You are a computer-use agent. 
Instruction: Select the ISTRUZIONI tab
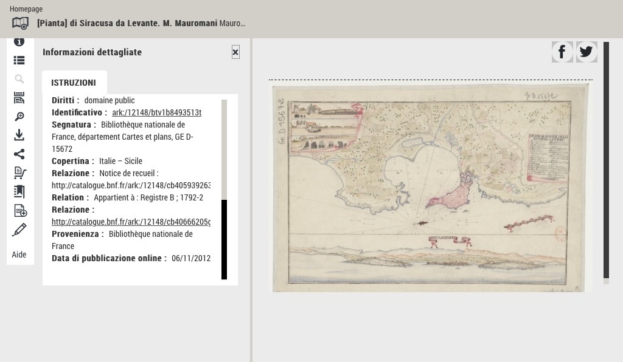[x=74, y=83]
